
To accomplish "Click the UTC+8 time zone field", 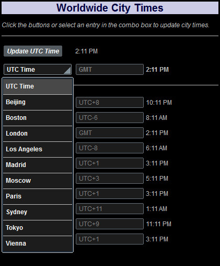I will 110,103.
